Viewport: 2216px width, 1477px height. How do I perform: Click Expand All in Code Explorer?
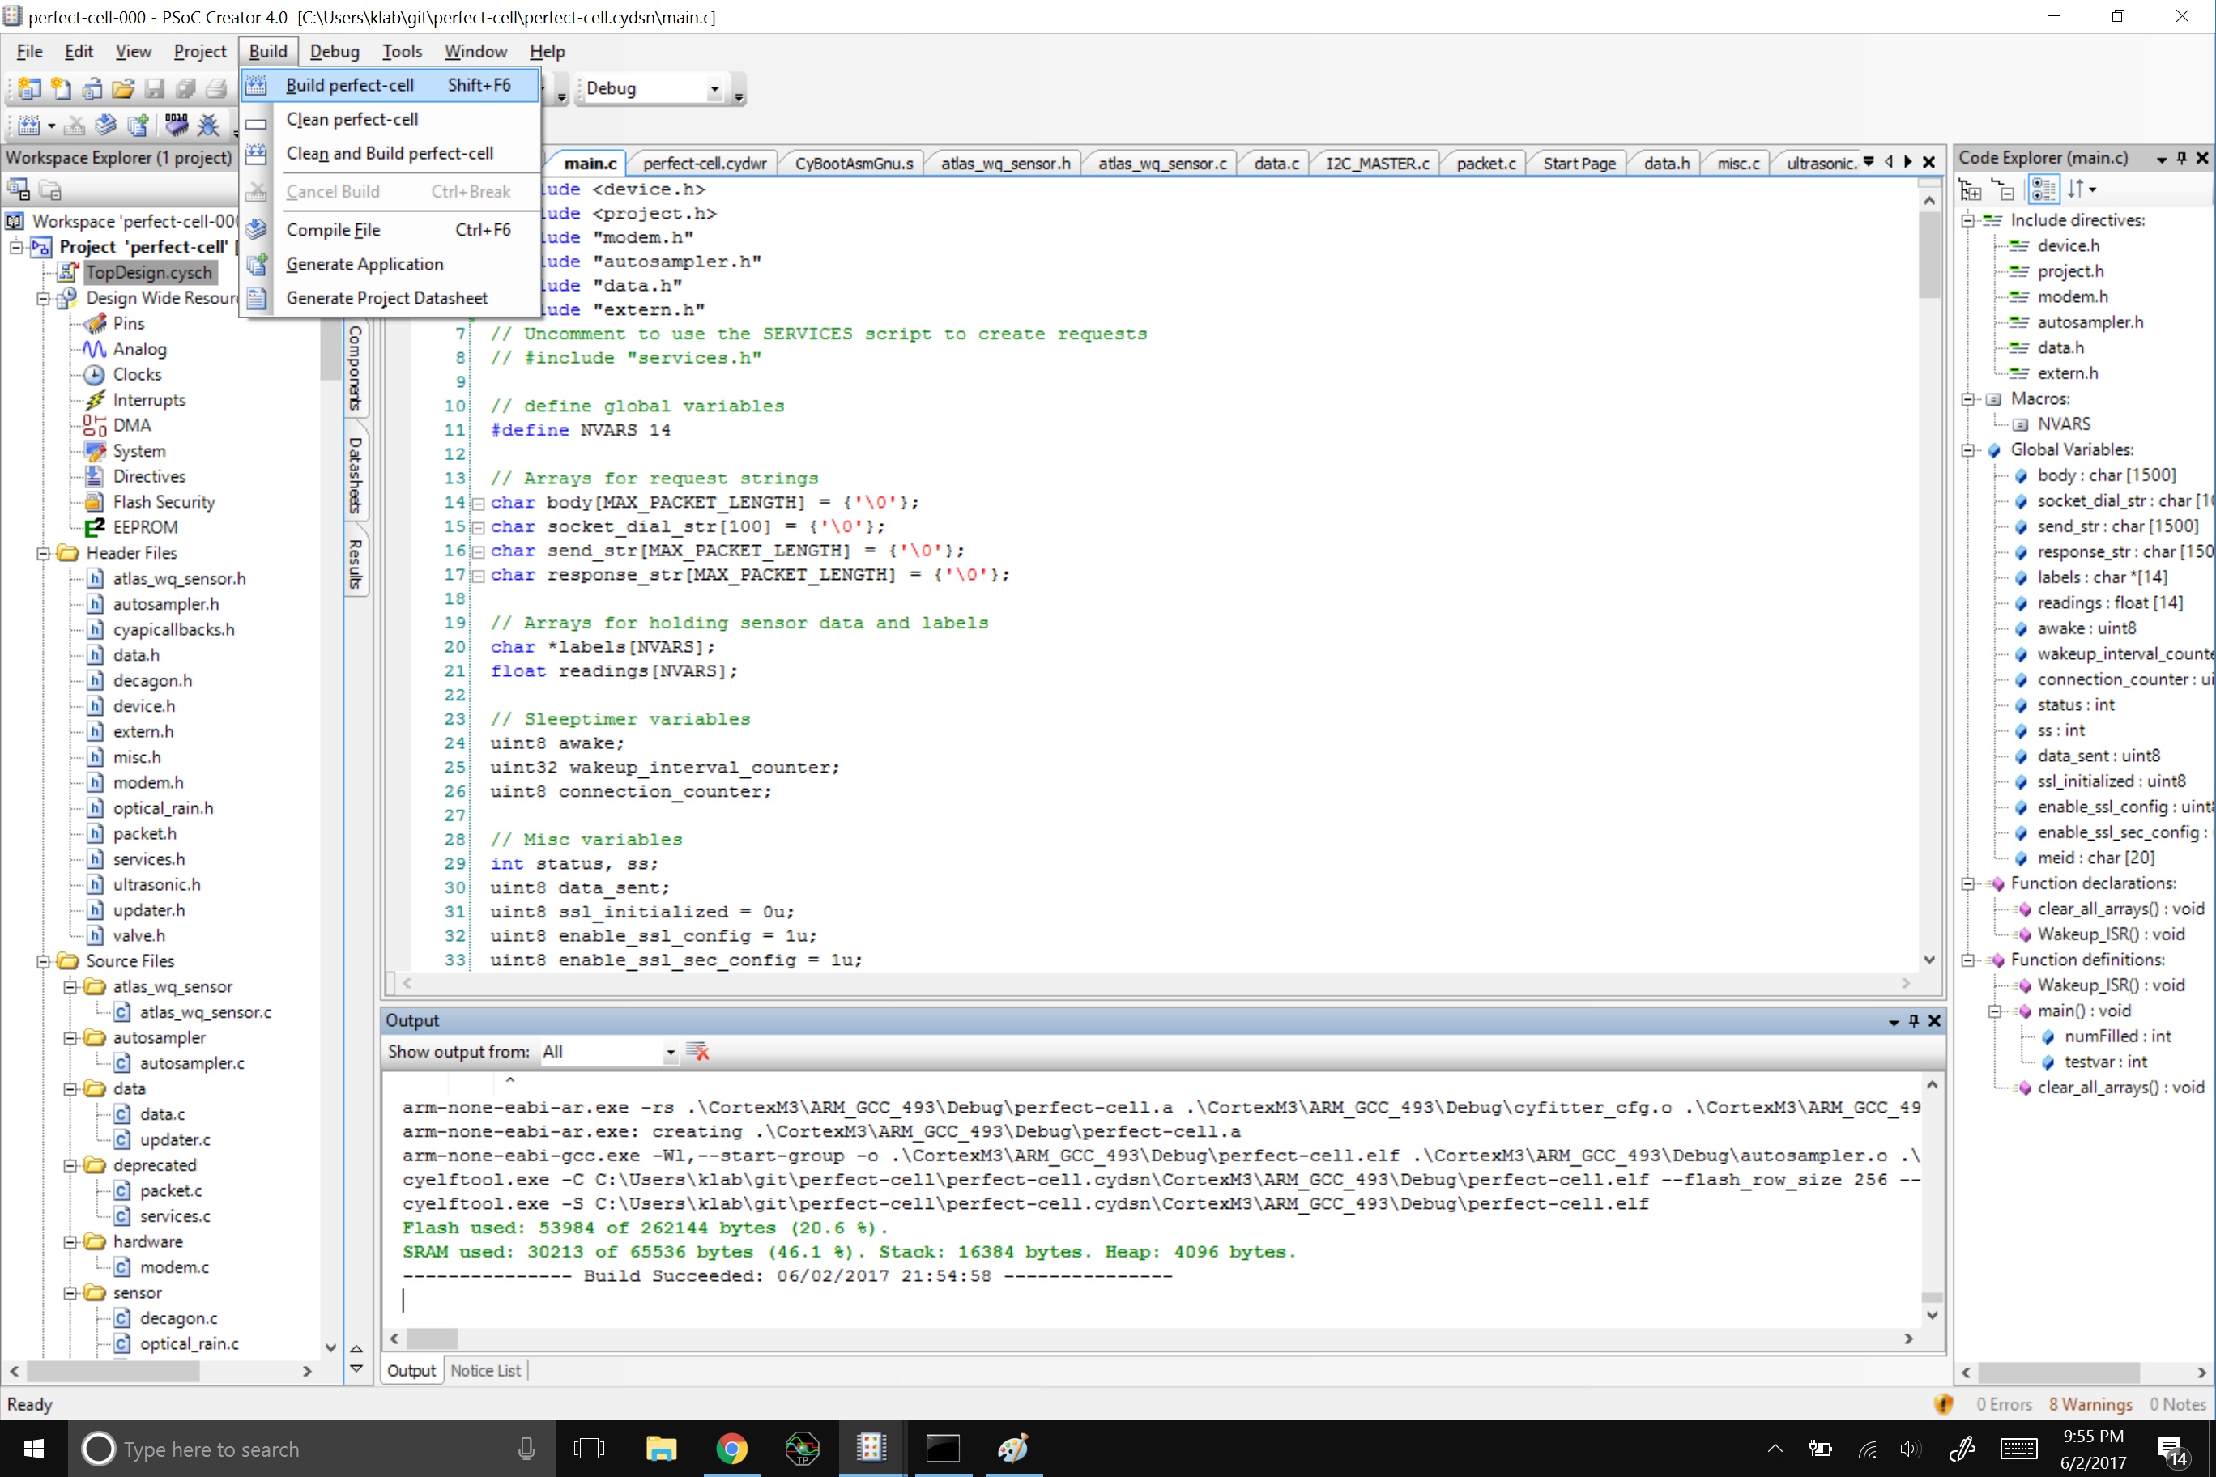click(x=1970, y=189)
